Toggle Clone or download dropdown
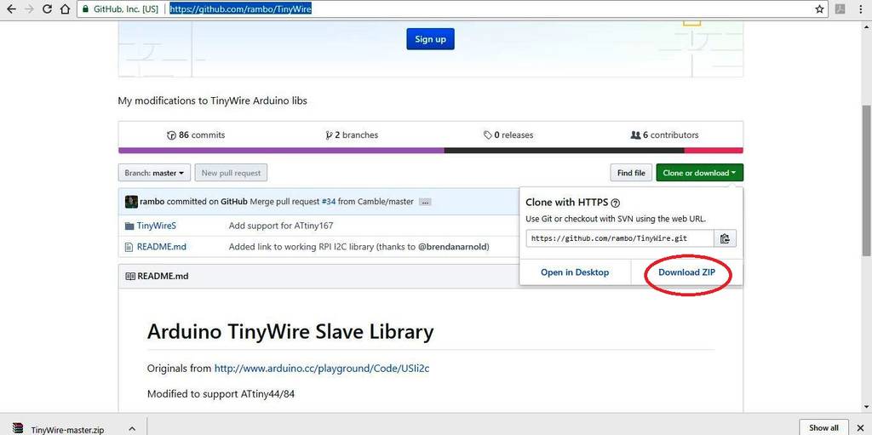Image resolution: width=872 pixels, height=435 pixels. coord(699,173)
